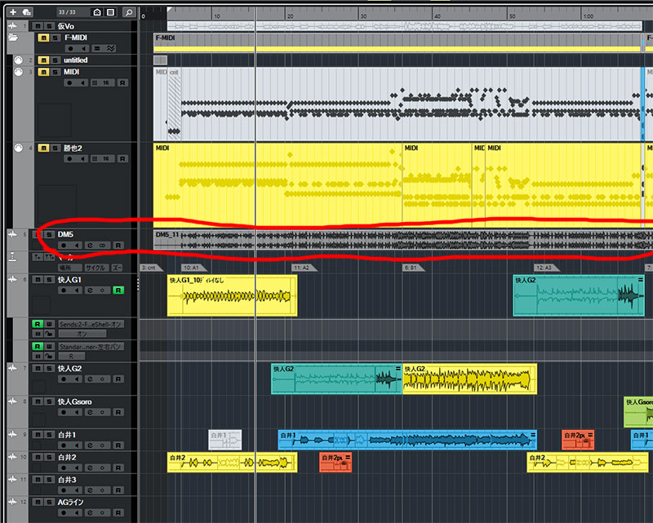The image size is (653, 523).
Task: Select the yellow MIDI part on 勝也2 track
Action: (x=278, y=185)
